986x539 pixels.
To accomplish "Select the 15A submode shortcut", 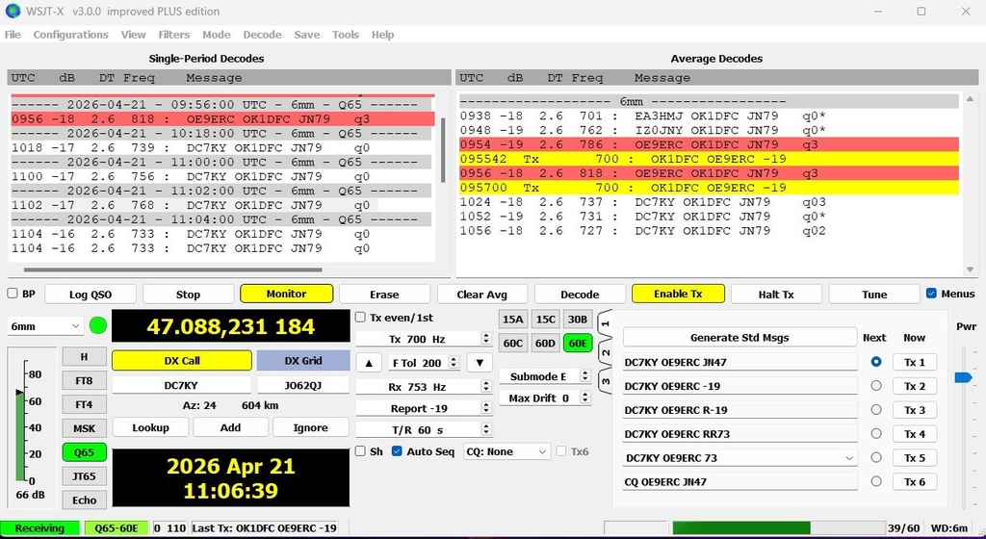I will click(x=512, y=320).
